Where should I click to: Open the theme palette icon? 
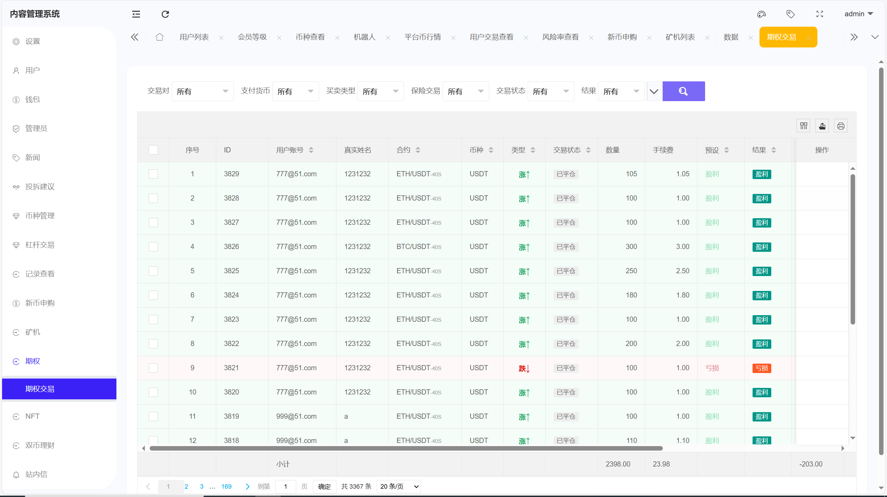pos(761,14)
